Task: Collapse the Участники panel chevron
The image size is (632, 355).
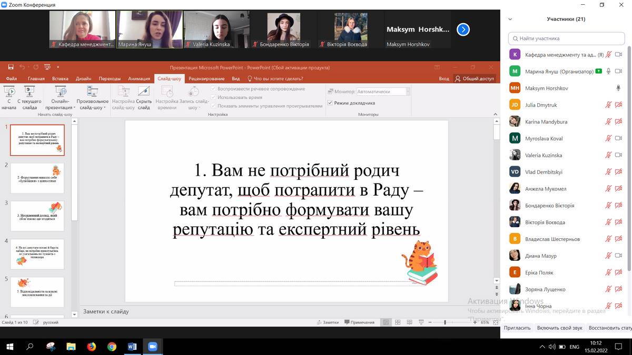Action: [x=510, y=19]
